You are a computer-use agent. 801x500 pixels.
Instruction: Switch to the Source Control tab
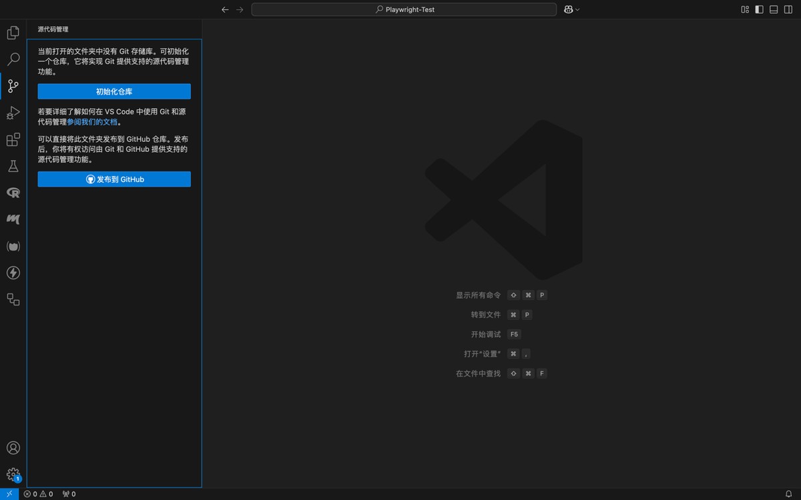[x=13, y=86]
